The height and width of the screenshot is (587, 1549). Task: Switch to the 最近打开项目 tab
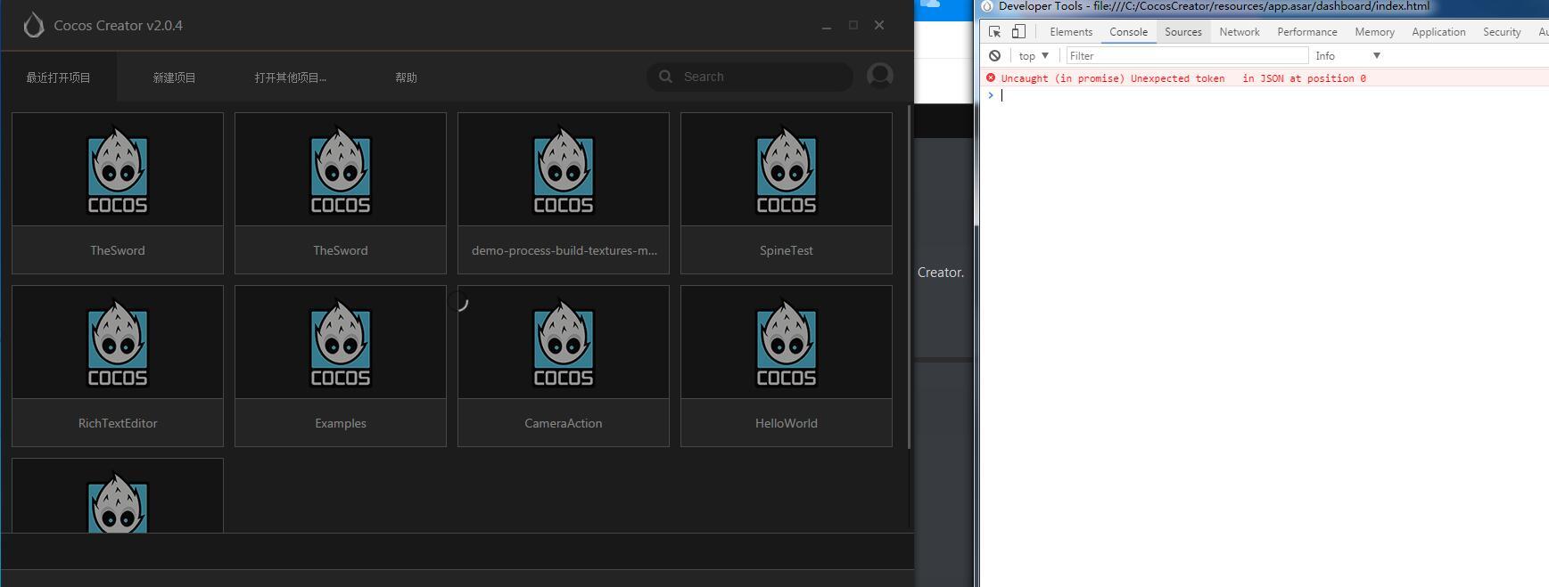tap(59, 77)
